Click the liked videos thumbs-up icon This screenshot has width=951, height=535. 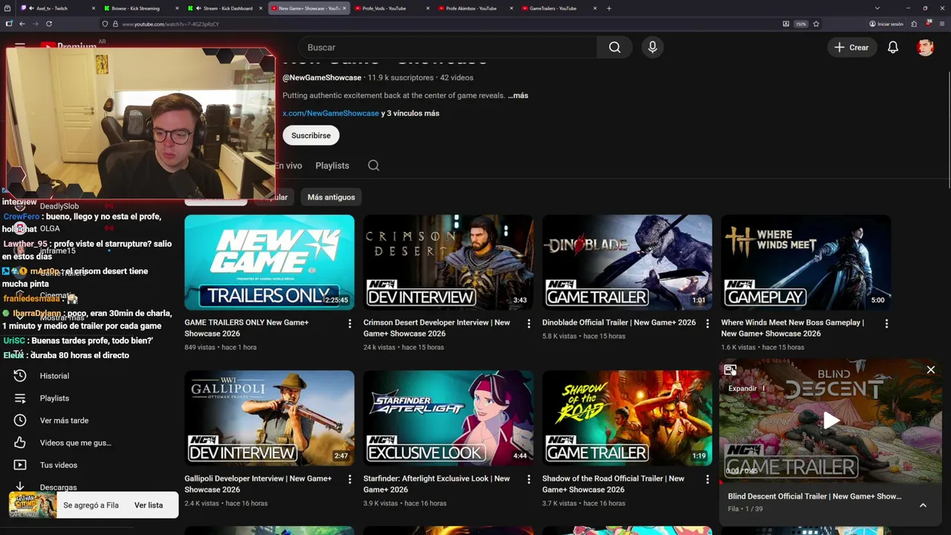click(20, 443)
